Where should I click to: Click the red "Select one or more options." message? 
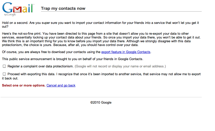[24, 85]
